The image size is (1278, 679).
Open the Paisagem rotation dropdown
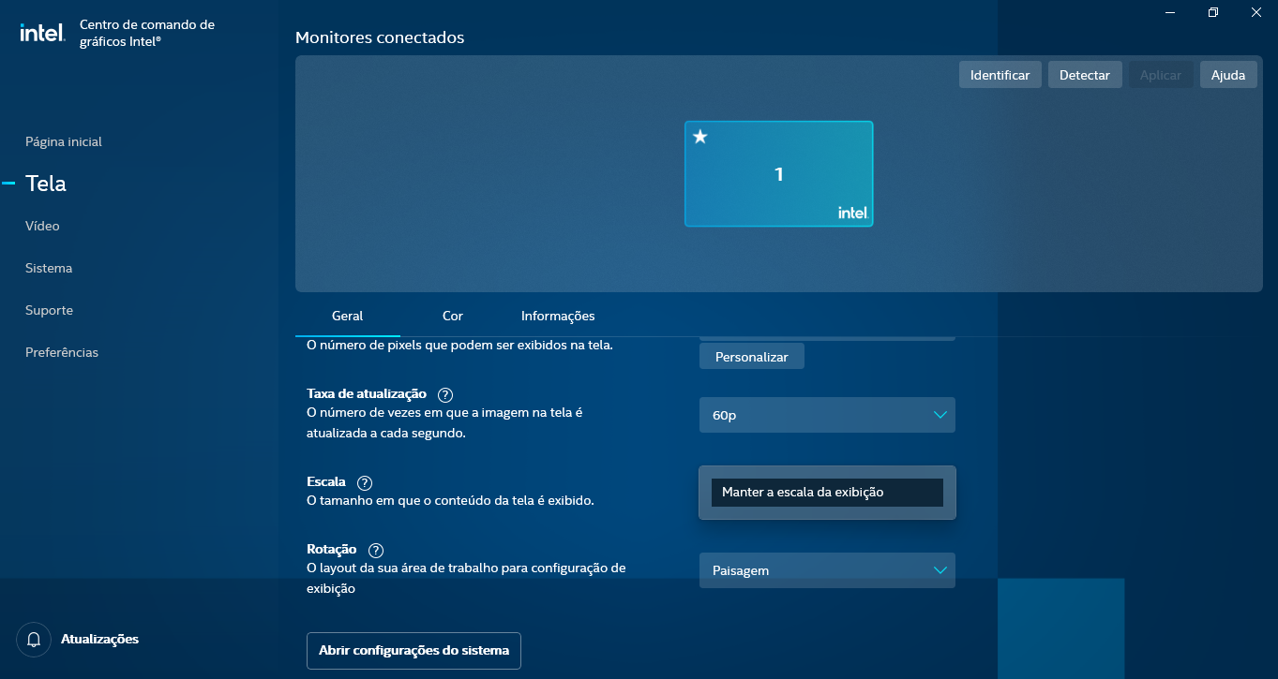[x=826, y=570]
